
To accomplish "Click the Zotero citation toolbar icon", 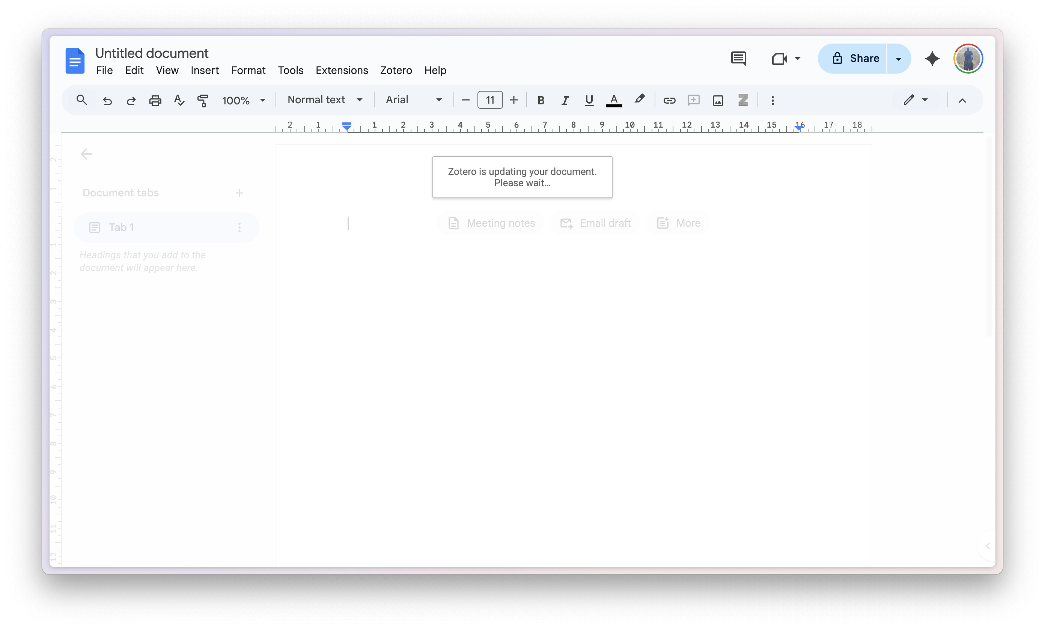I will click(x=742, y=100).
